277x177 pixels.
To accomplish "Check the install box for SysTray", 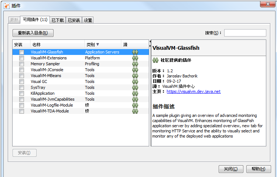I will 21,88.
